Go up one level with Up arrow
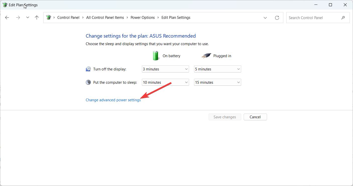 click(37, 18)
